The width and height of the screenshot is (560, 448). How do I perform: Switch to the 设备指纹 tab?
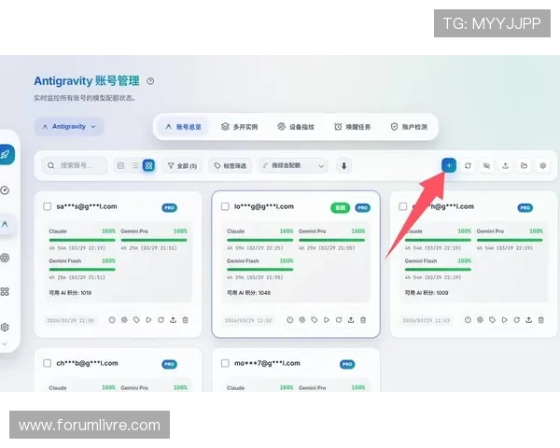pos(296,127)
